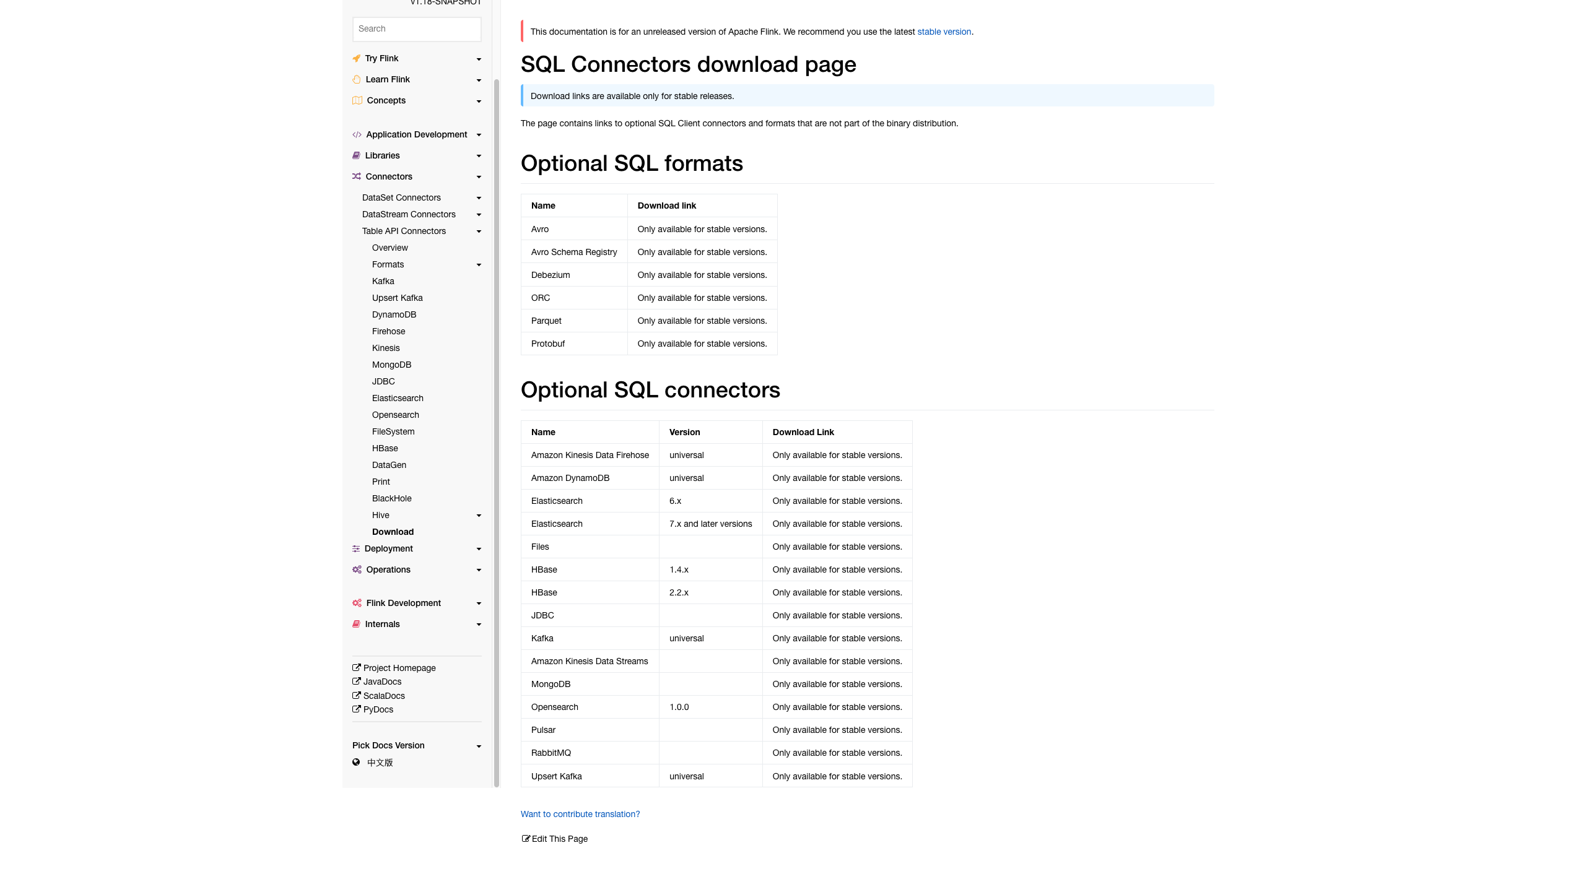Click the Search input field

tap(417, 29)
